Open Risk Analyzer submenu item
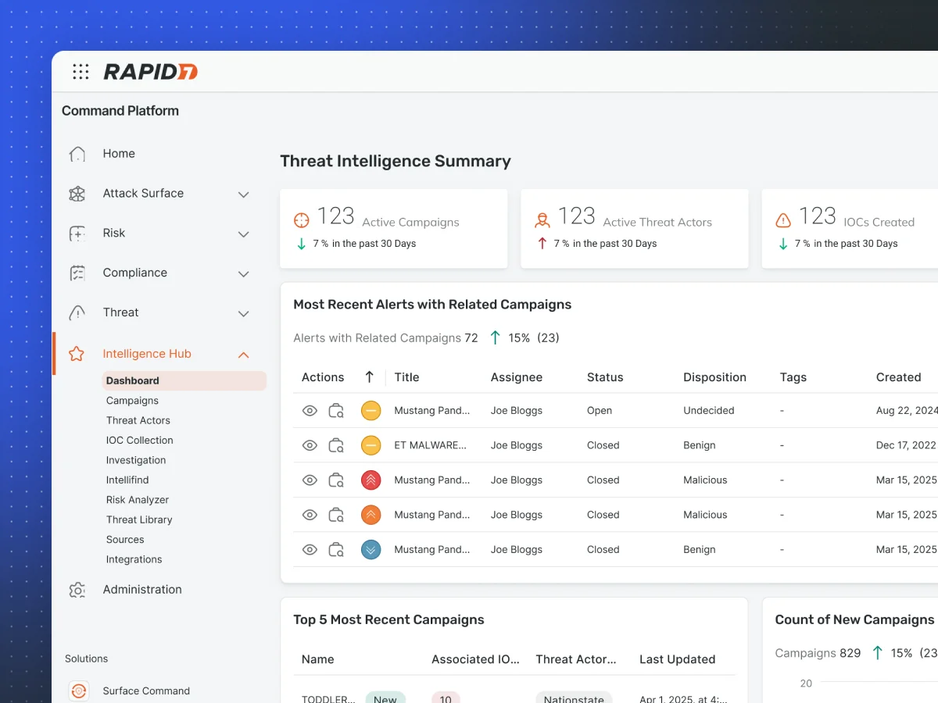 point(138,500)
